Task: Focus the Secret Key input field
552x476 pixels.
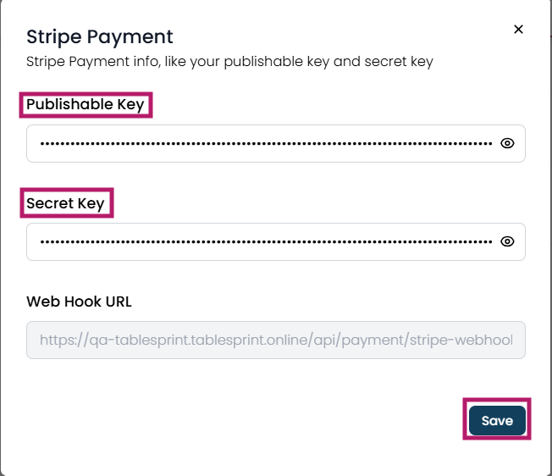Action: point(276,241)
